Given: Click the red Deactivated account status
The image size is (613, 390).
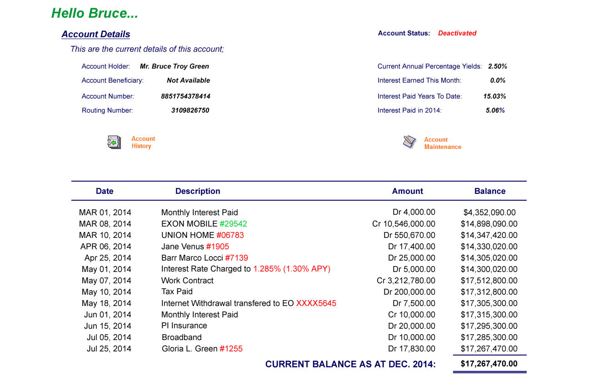Looking at the screenshot, I should pyautogui.click(x=457, y=33).
